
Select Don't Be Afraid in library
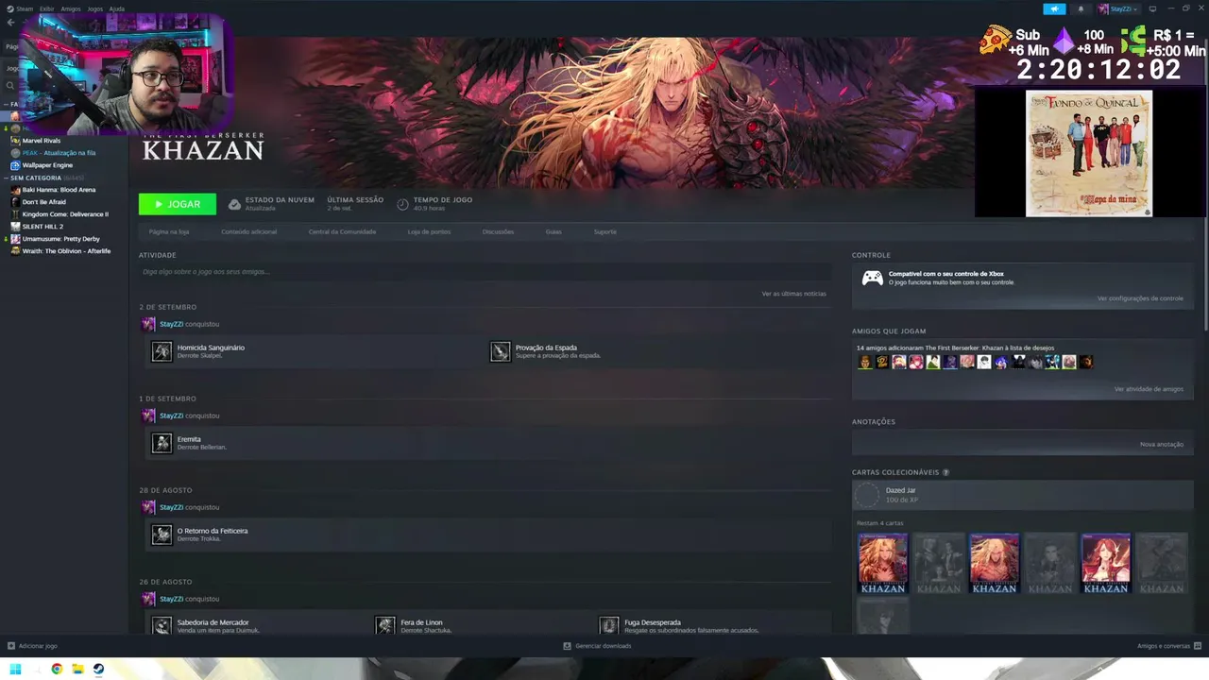coord(43,202)
